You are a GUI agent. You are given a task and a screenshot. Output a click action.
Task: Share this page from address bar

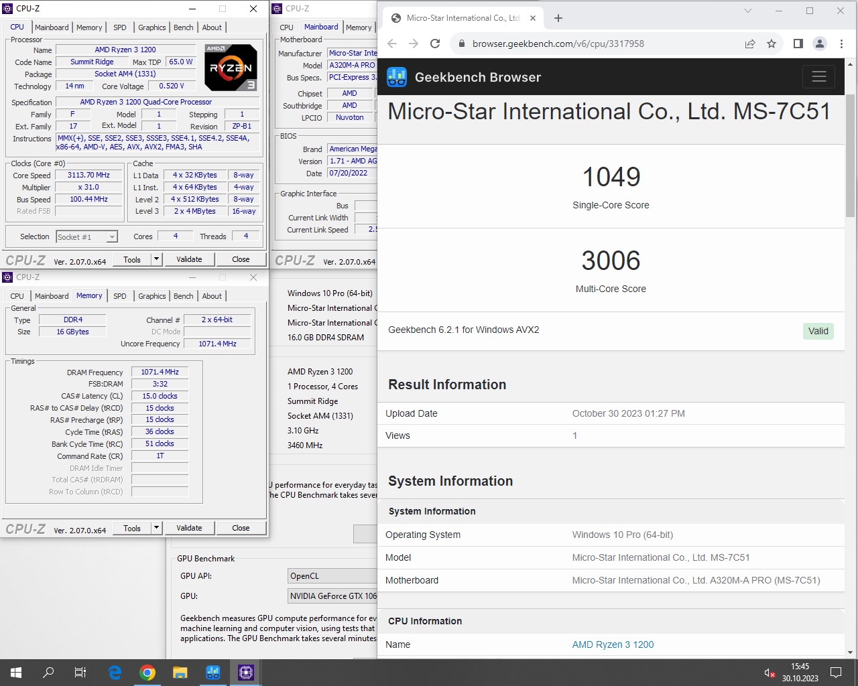coord(750,44)
